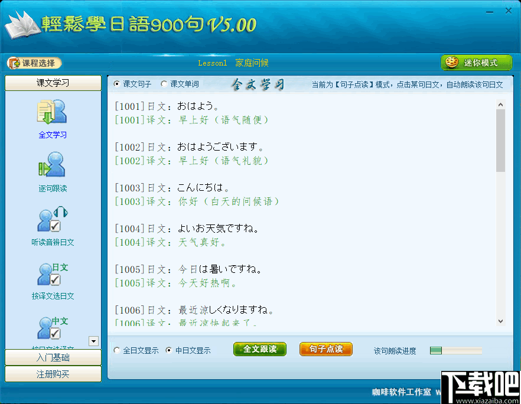
Task: Open the 入门基础 beginner basics section
Action: pos(53,358)
